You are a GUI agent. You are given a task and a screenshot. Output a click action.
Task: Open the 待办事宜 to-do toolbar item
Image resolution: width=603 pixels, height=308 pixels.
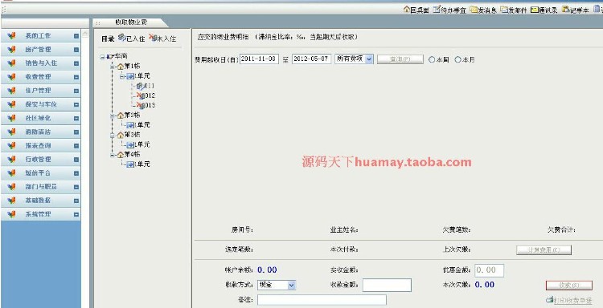pos(449,10)
